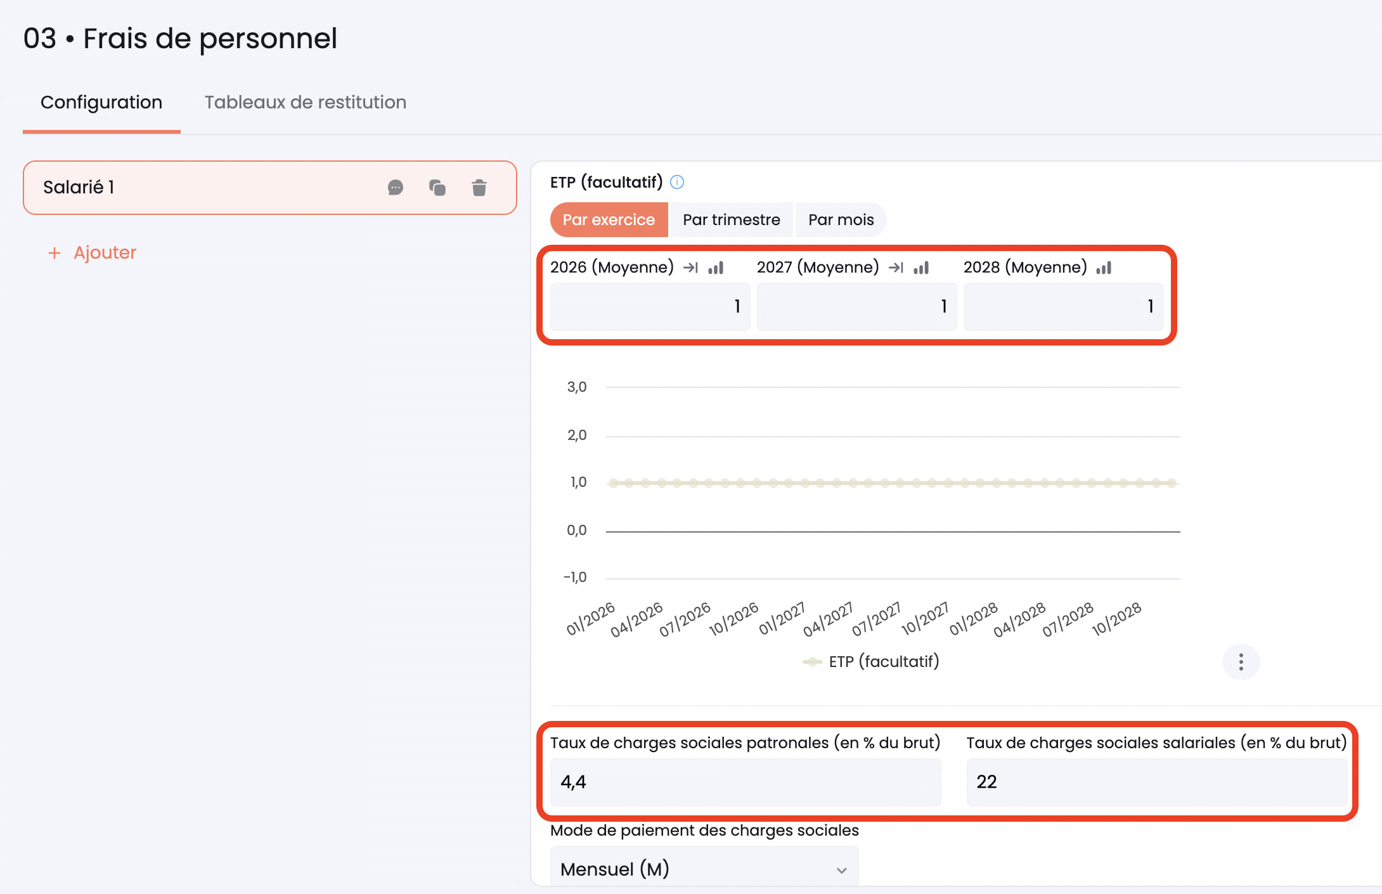Open comment icon on Salarié 1

[x=396, y=188]
